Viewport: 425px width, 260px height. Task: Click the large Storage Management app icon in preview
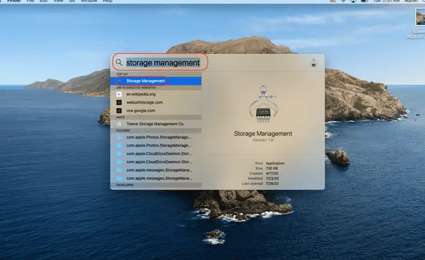tap(263, 104)
